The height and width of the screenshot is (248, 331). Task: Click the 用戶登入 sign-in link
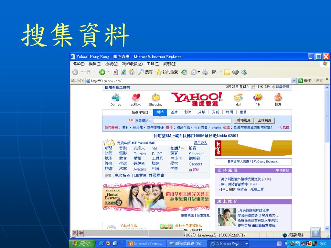click(x=200, y=143)
